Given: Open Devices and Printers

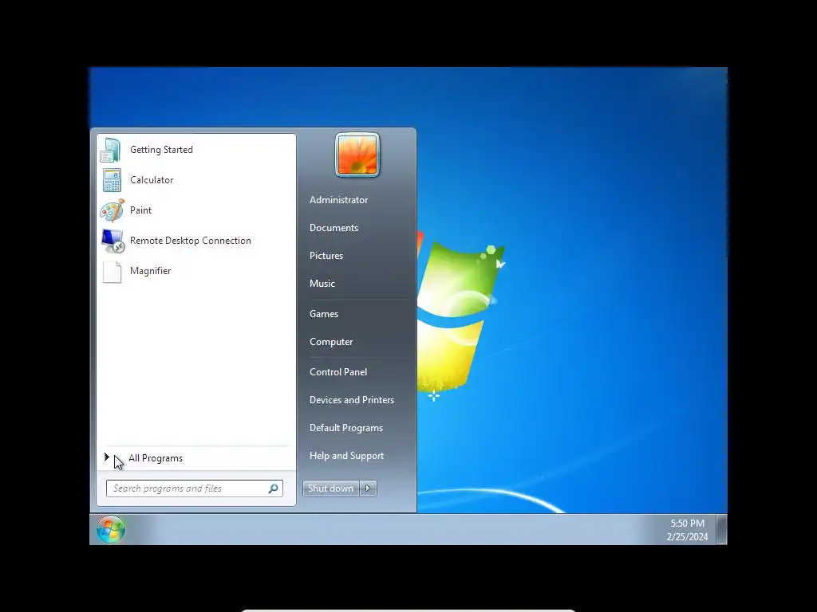Looking at the screenshot, I should coord(352,400).
